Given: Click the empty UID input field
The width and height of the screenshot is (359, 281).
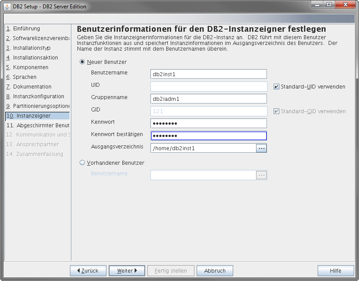Looking at the screenshot, I should point(209,87).
